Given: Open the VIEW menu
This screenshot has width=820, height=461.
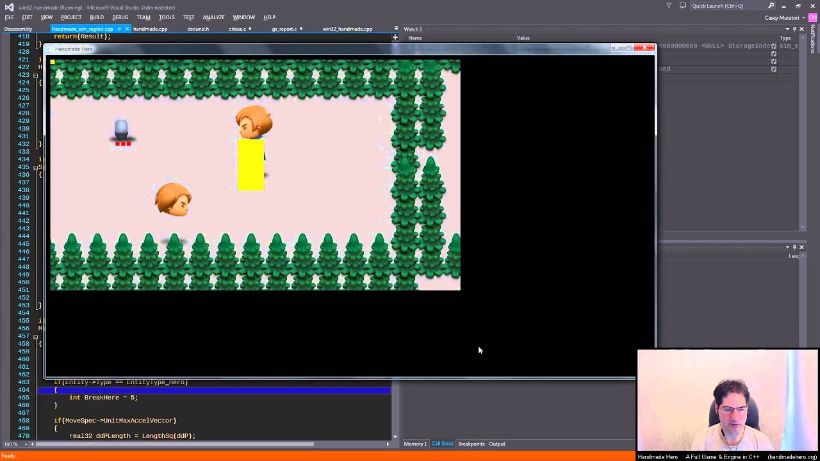Looking at the screenshot, I should 47,17.
